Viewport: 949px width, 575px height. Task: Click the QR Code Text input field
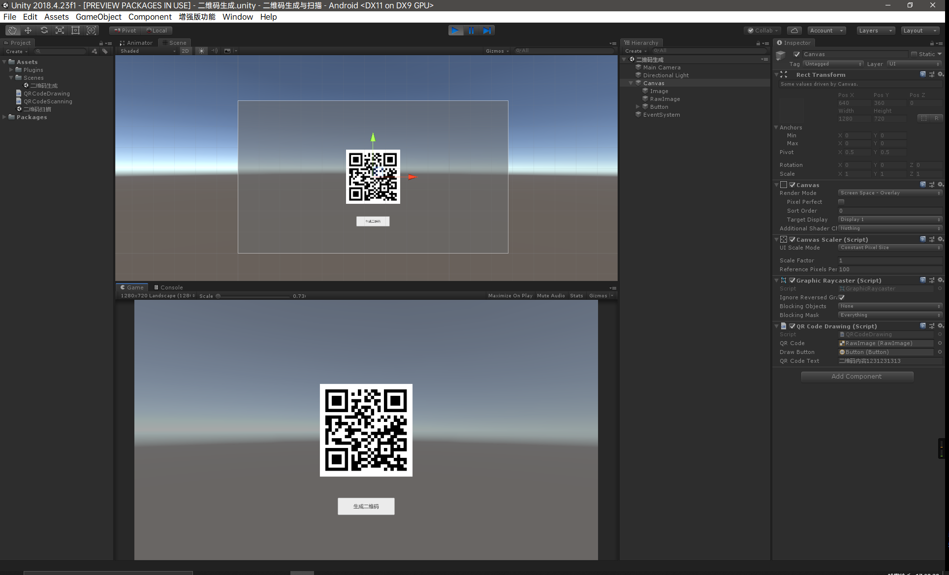click(x=890, y=361)
